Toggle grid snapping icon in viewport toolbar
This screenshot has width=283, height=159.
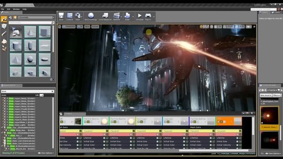coord(216,26)
